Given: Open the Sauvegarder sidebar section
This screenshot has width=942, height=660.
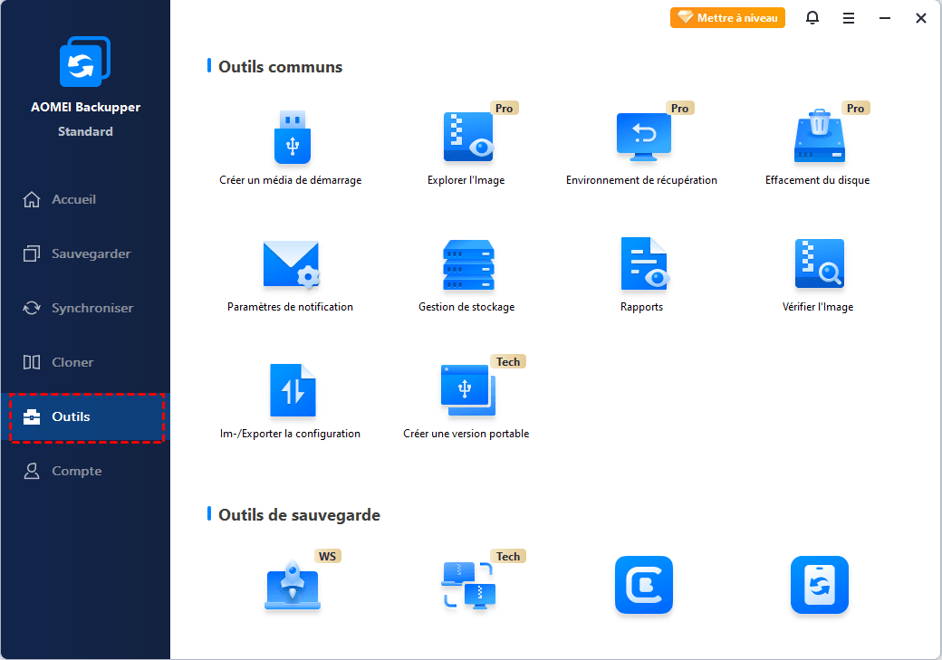Looking at the screenshot, I should tap(85, 254).
